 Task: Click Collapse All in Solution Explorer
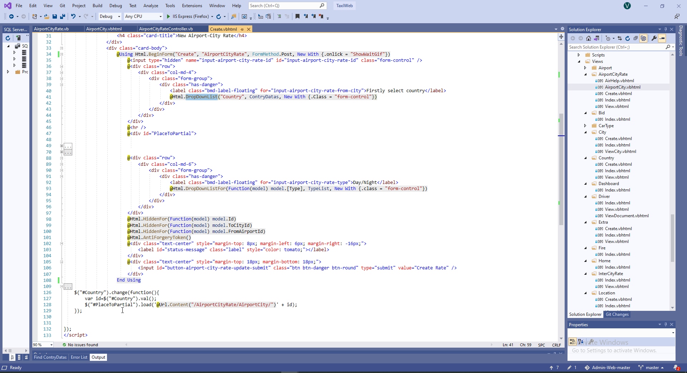pos(635,38)
